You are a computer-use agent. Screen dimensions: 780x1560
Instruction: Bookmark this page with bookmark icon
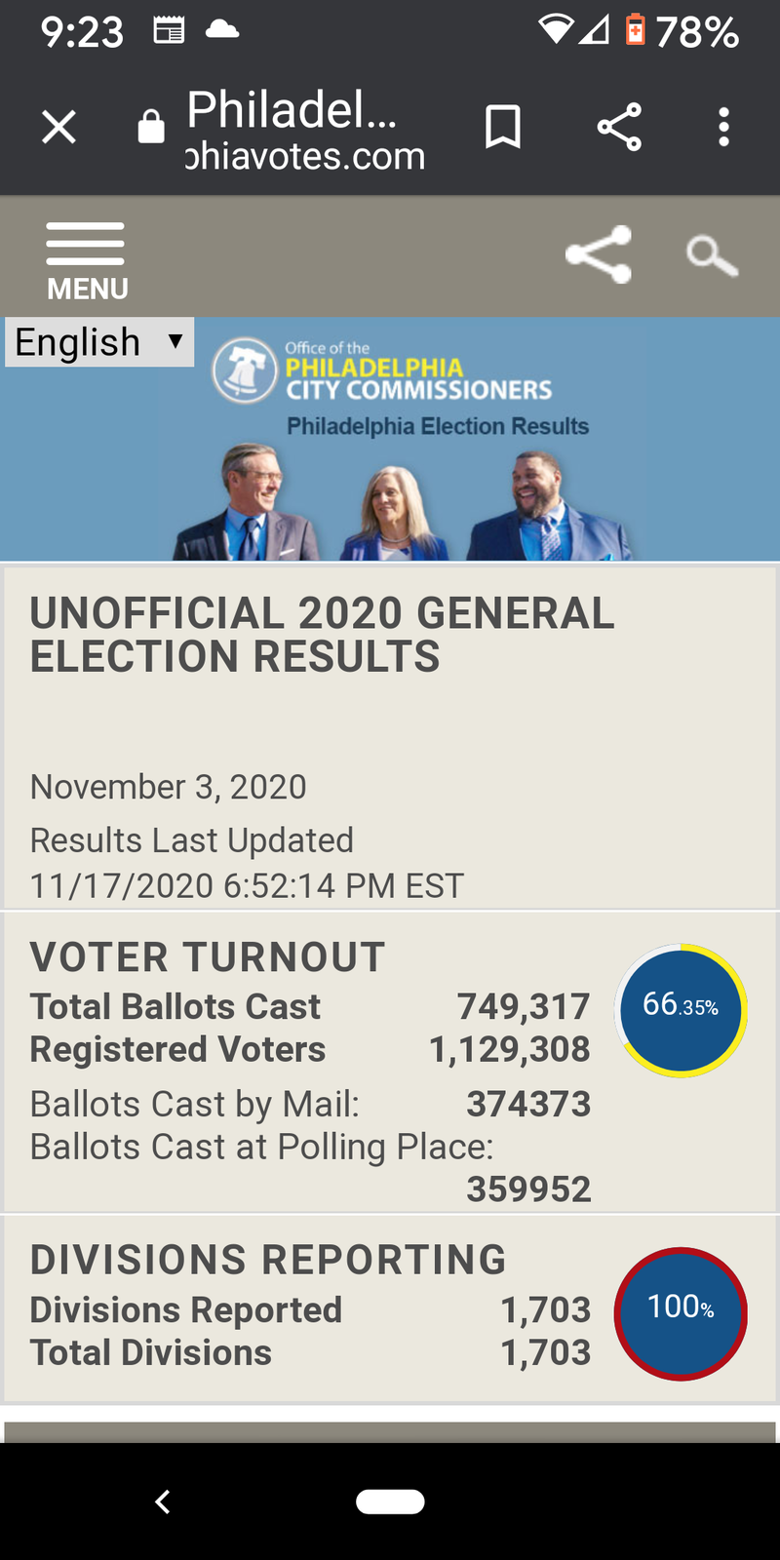coord(503,127)
